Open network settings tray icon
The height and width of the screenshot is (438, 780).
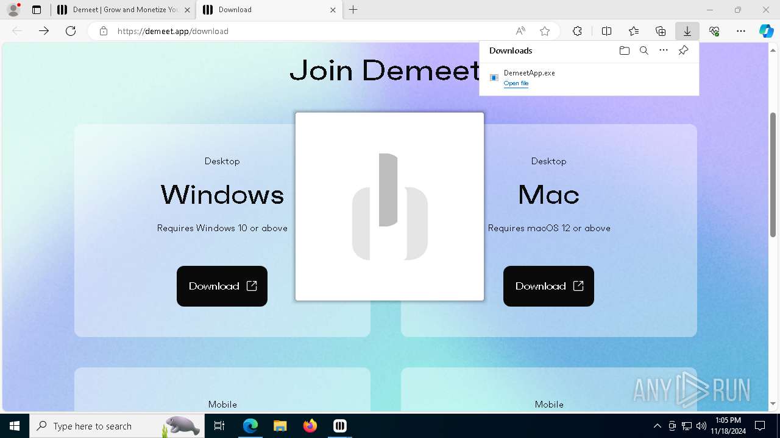coord(686,426)
